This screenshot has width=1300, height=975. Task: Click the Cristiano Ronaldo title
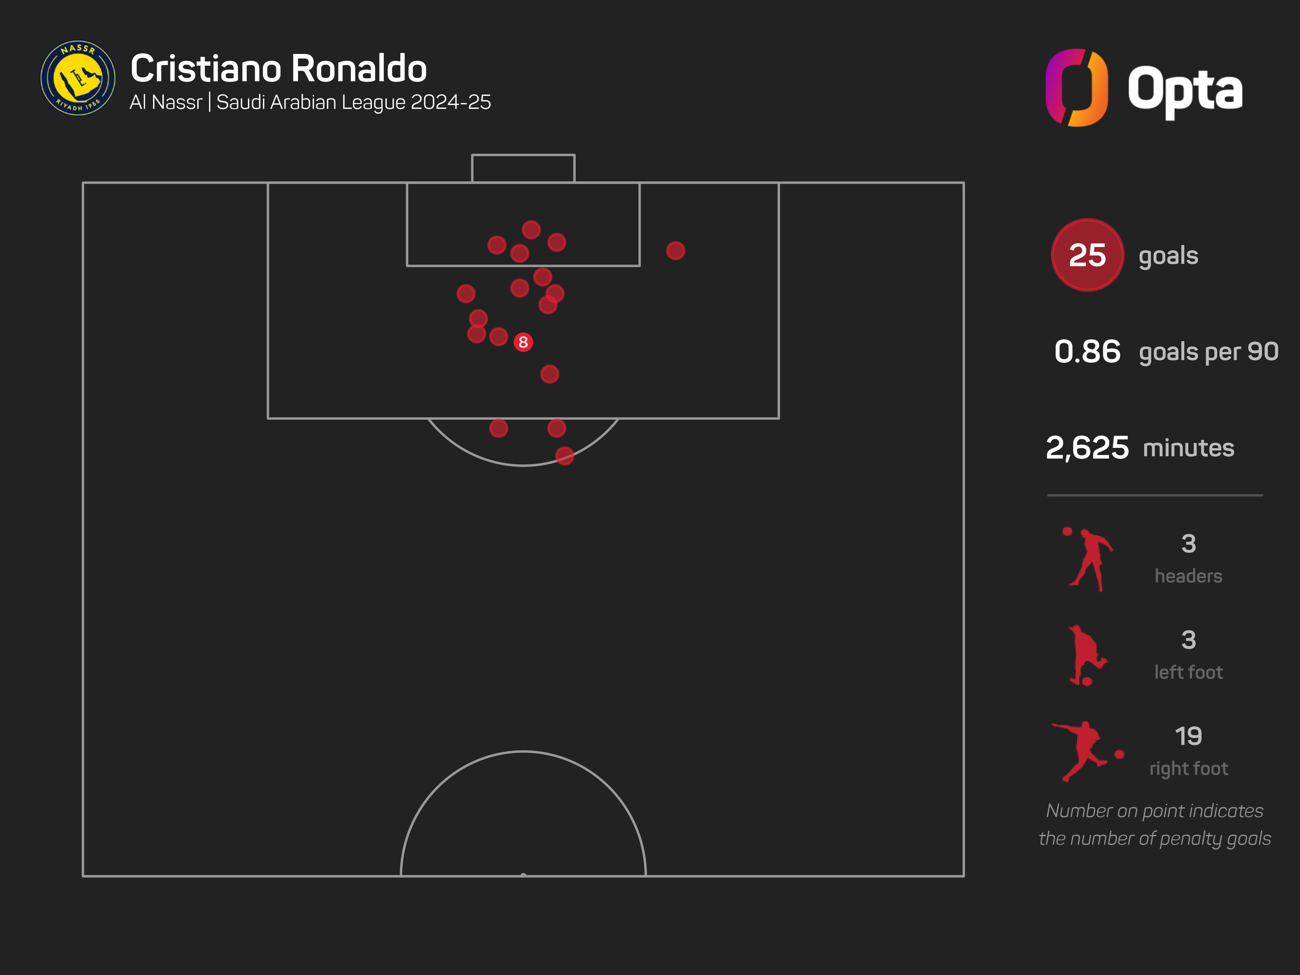click(x=279, y=68)
